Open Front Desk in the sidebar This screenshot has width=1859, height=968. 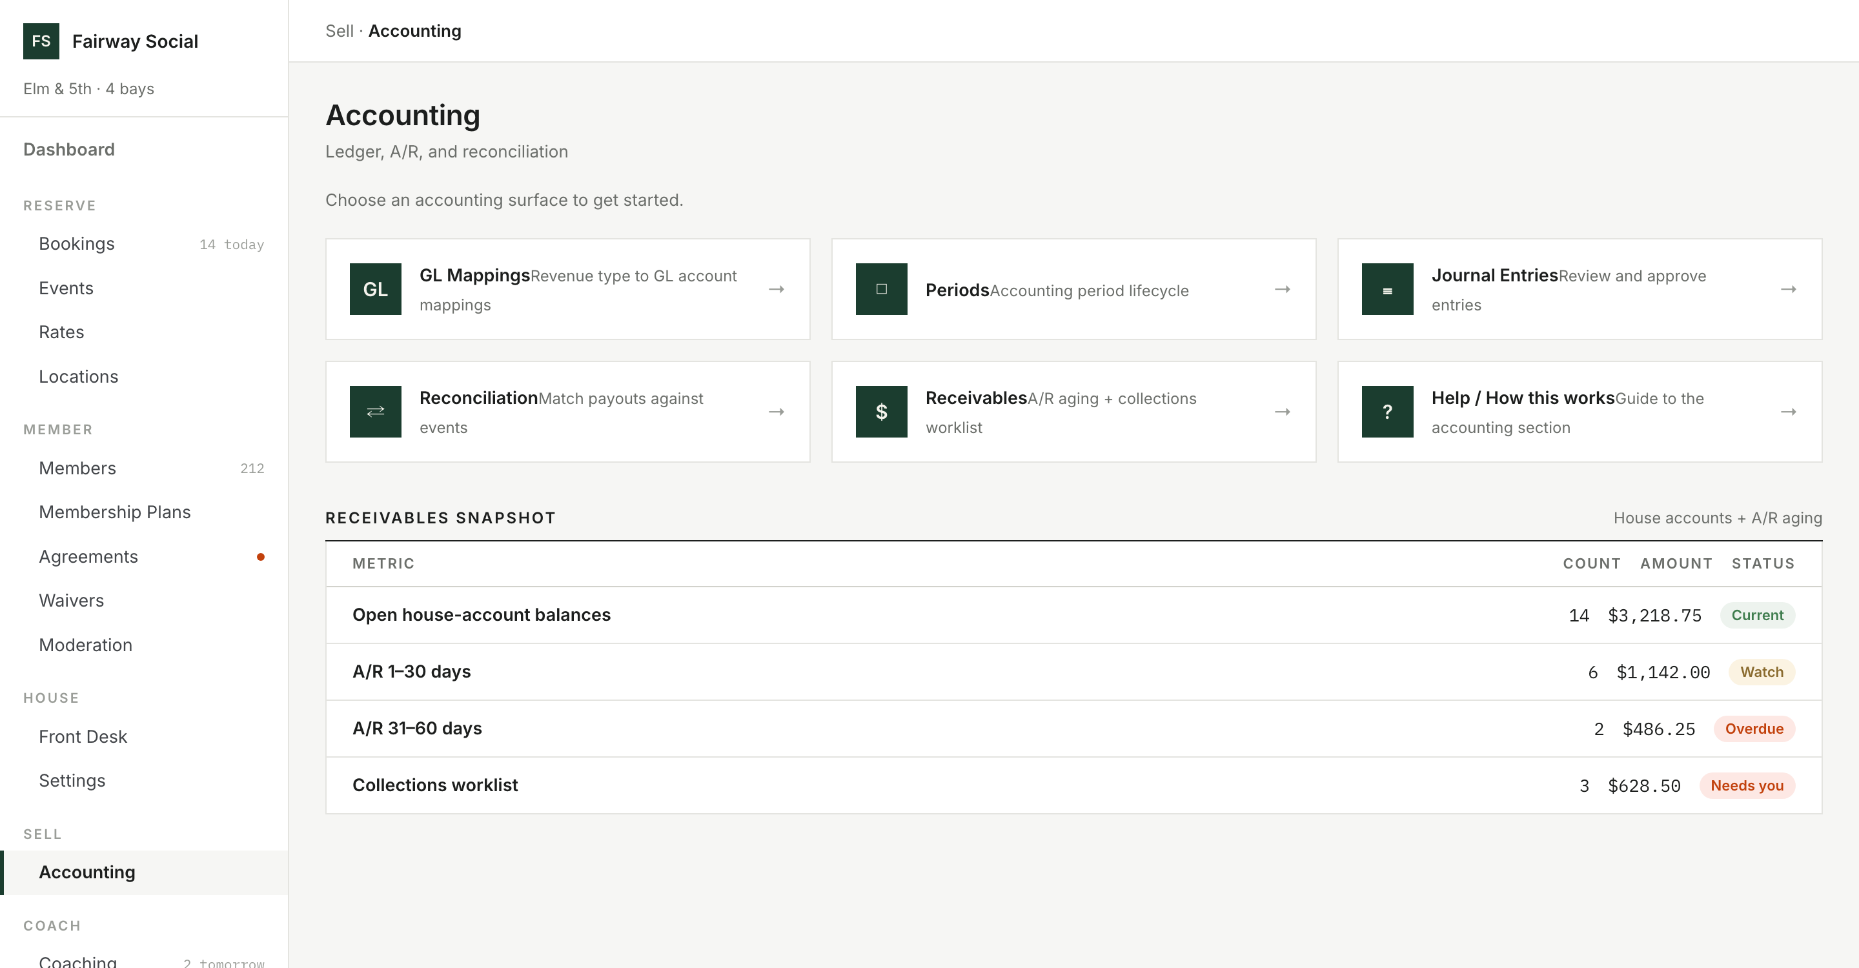point(145,736)
